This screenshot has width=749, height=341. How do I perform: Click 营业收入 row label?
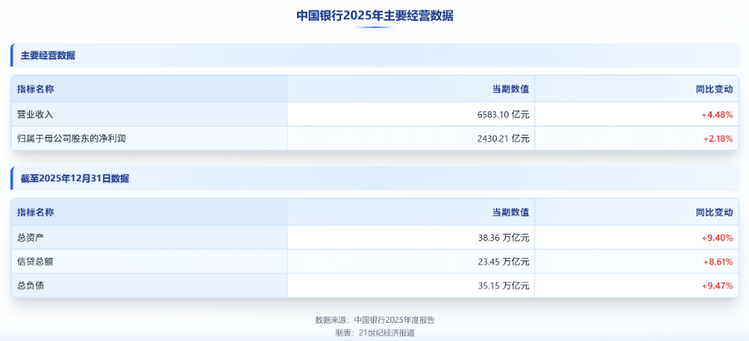(x=35, y=114)
